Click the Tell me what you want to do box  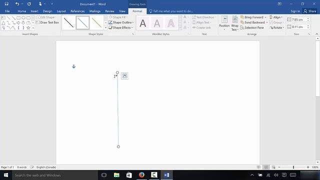pyautogui.click(x=171, y=11)
